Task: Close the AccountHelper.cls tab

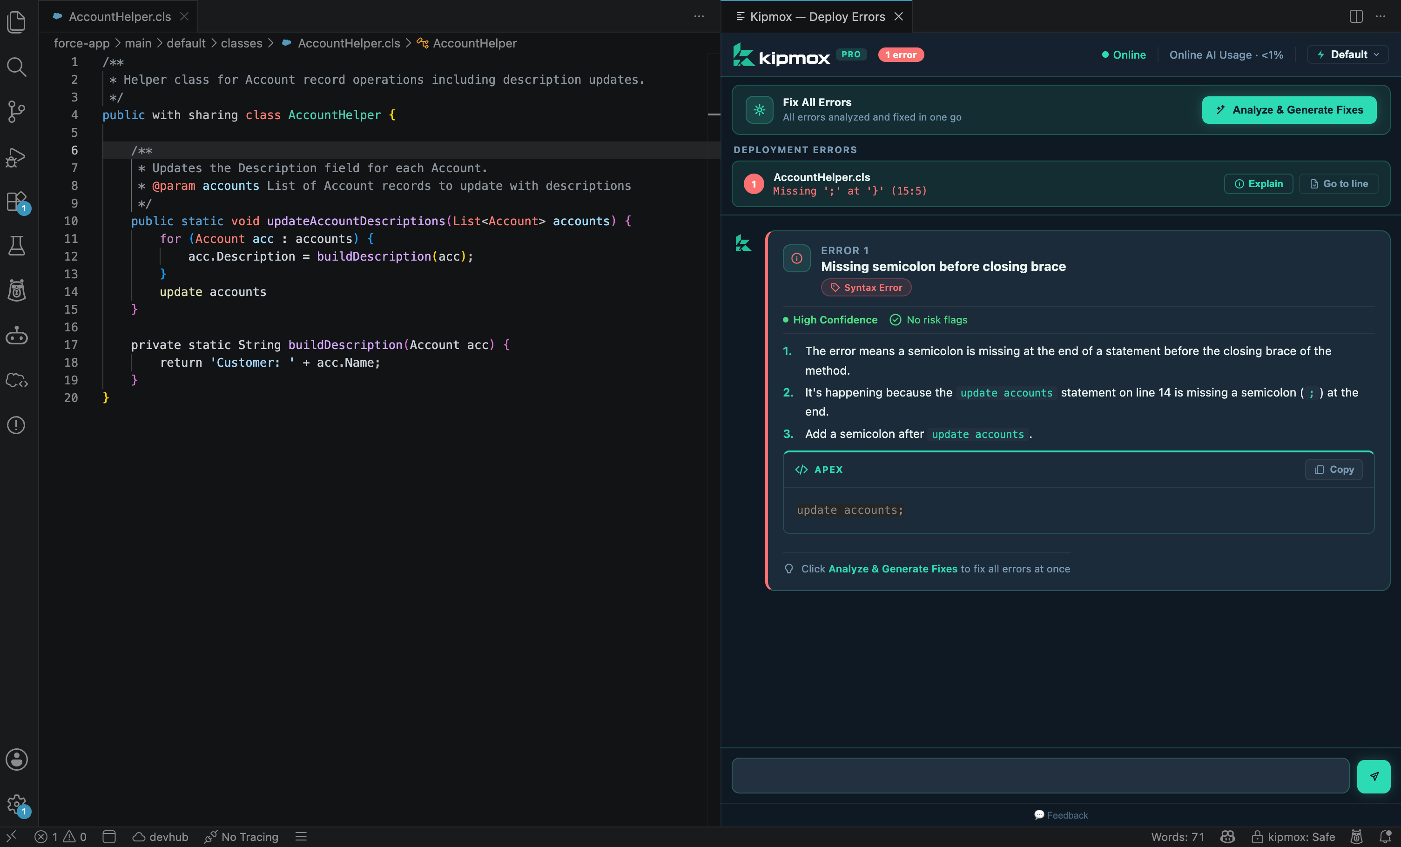Action: click(x=184, y=16)
